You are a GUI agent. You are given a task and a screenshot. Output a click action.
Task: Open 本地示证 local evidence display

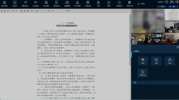point(143,73)
